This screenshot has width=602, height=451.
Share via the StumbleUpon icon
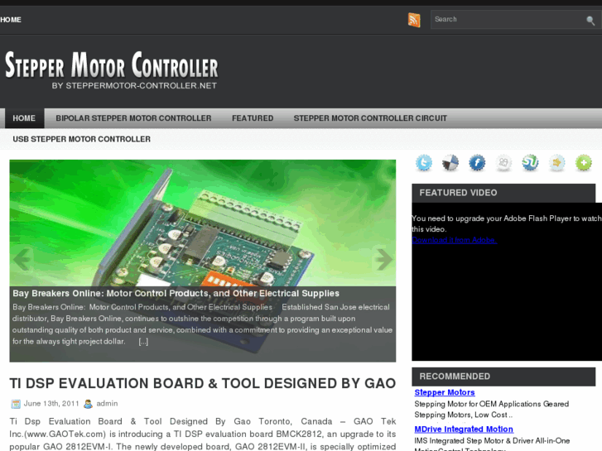tap(530, 163)
